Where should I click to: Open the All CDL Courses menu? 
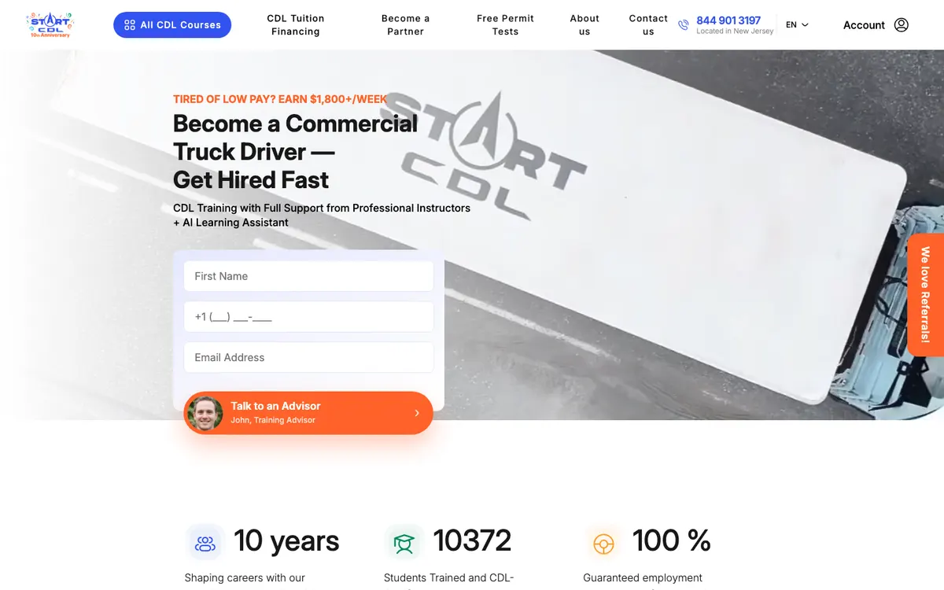click(x=172, y=25)
